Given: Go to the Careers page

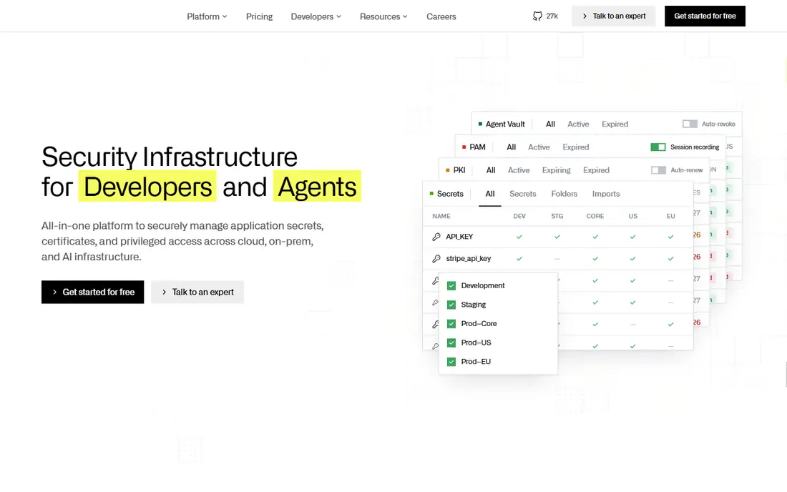Looking at the screenshot, I should point(441,16).
